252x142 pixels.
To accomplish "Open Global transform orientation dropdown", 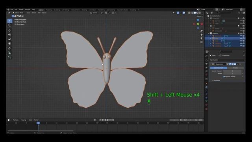I will 94,13.
